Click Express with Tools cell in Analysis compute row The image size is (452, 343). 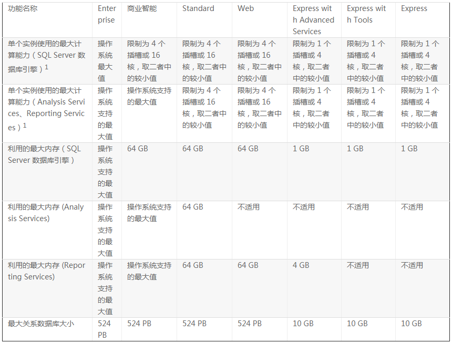click(x=366, y=108)
